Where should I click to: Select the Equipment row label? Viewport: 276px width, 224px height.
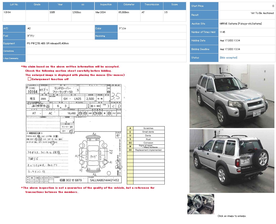[14, 43]
